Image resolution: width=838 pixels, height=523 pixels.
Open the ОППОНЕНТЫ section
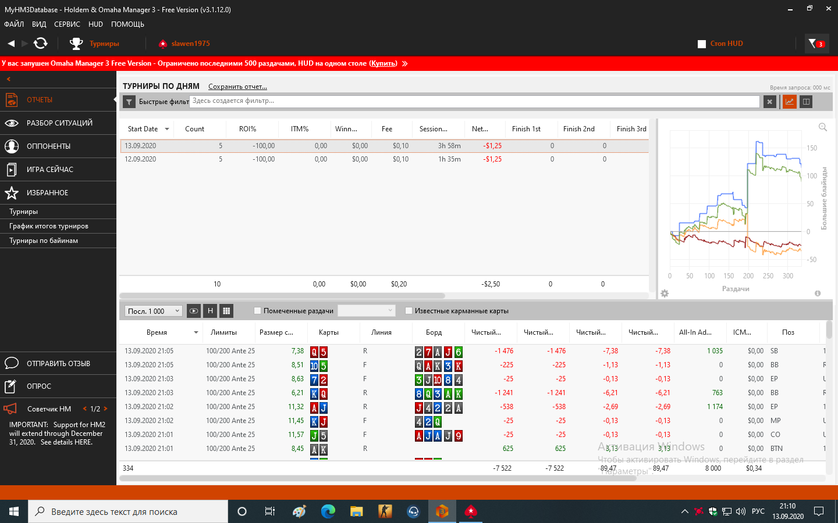pos(58,146)
